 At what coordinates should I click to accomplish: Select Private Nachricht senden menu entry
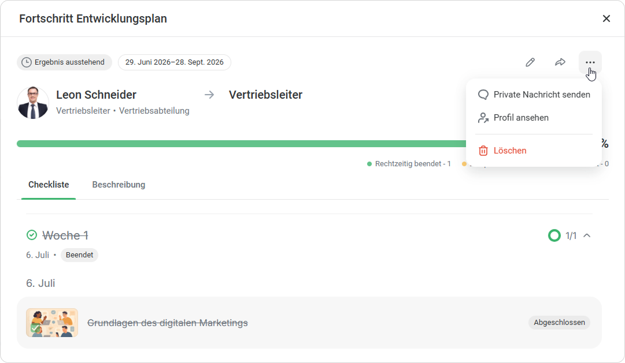pos(534,95)
